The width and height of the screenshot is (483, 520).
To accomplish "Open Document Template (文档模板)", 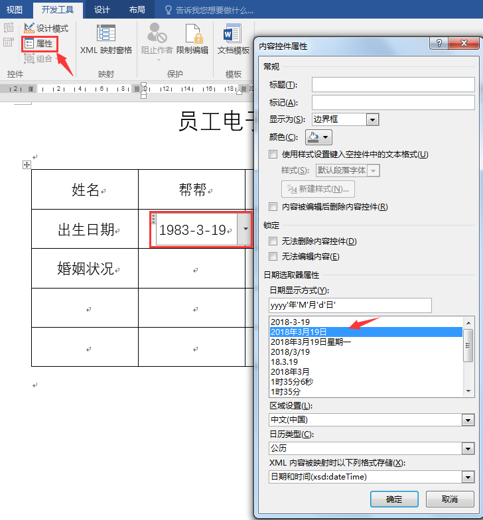I will click(234, 39).
